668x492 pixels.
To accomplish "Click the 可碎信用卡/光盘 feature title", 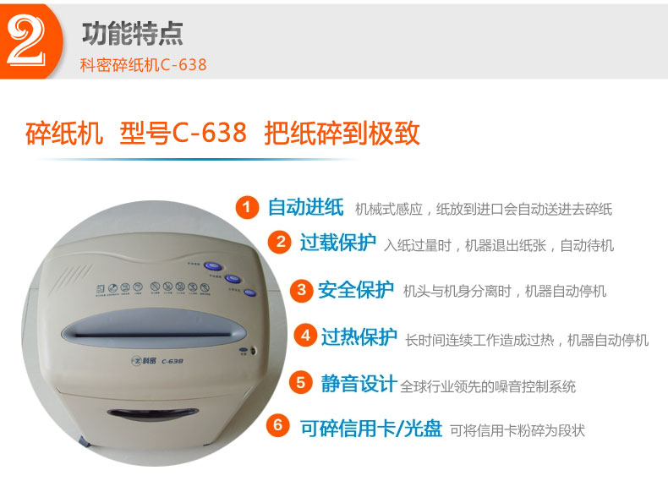I will coord(370,428).
